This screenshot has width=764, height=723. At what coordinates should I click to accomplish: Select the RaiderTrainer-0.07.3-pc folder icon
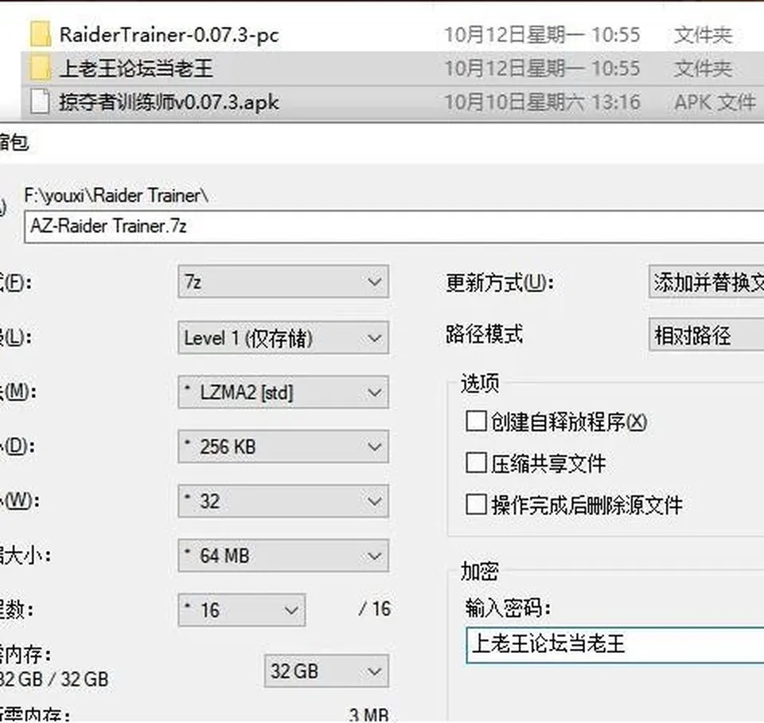pos(40,34)
